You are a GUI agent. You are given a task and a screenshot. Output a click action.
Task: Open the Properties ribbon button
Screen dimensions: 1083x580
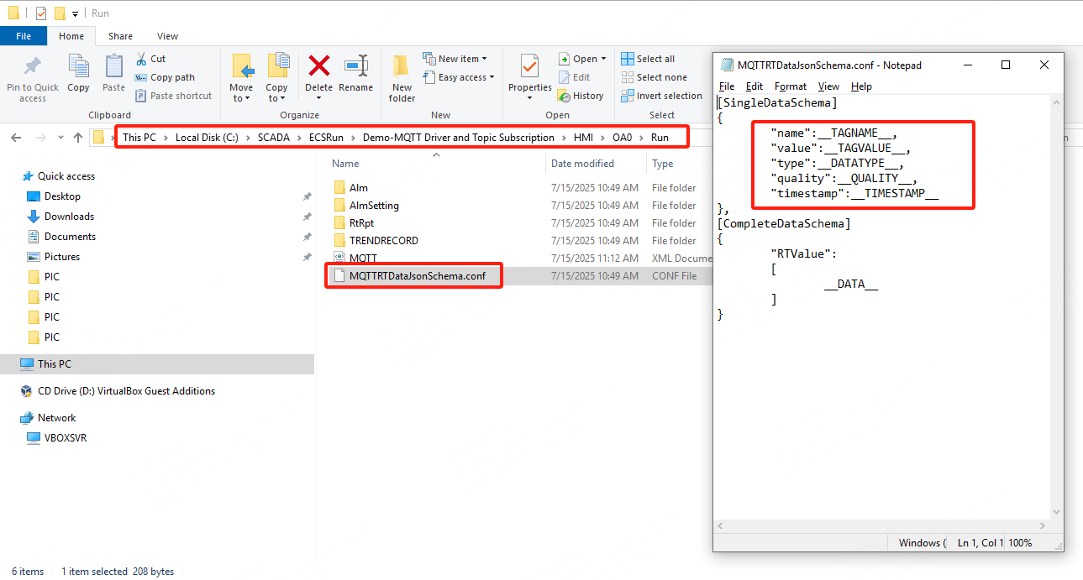(529, 78)
